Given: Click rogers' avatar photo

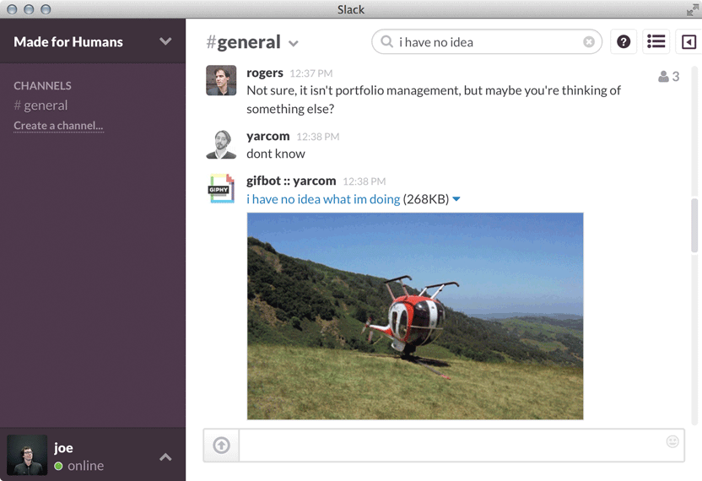Looking at the screenshot, I should pos(221,80).
